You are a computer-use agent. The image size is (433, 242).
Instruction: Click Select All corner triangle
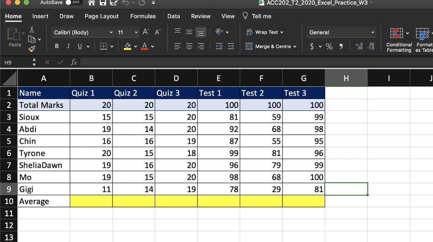point(9,78)
